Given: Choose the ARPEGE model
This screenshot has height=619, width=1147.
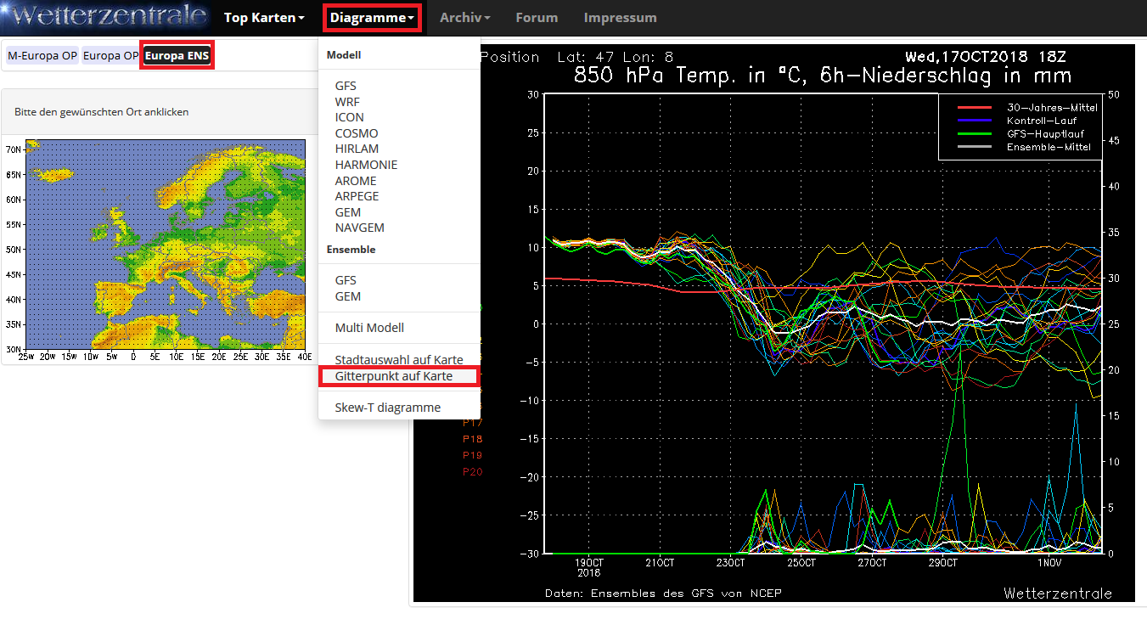Looking at the screenshot, I should (x=357, y=196).
